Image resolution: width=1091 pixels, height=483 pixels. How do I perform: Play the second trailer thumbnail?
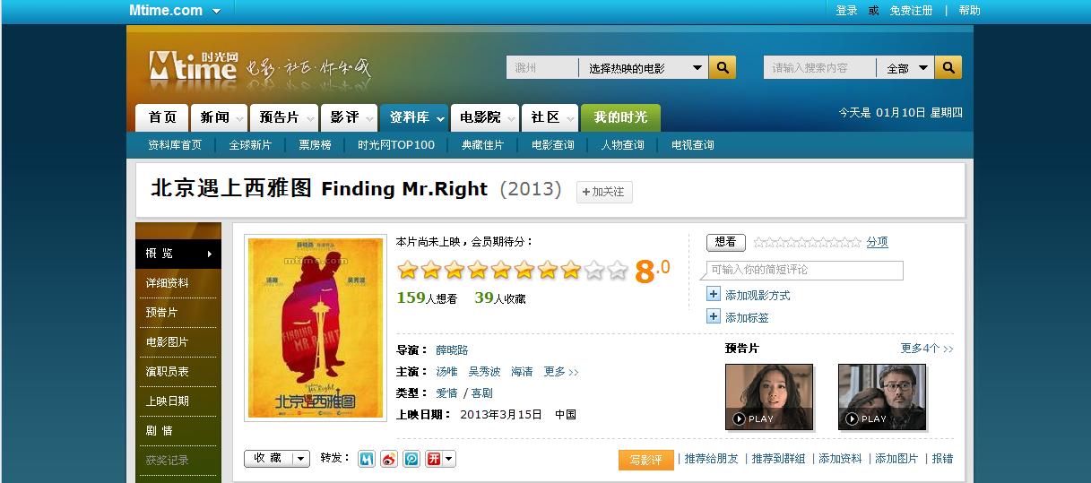[882, 397]
